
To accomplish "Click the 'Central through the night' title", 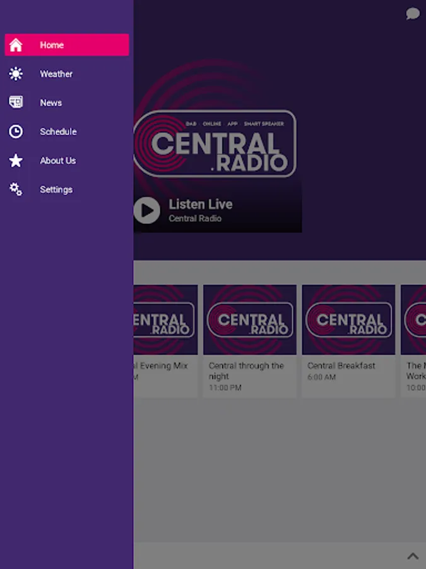I will [246, 371].
